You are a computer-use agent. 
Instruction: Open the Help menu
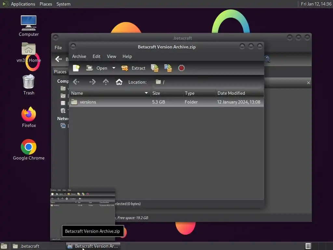click(x=127, y=56)
